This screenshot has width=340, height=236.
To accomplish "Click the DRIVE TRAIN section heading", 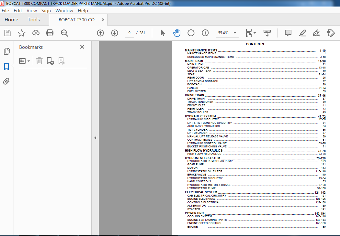I will [x=195, y=95].
